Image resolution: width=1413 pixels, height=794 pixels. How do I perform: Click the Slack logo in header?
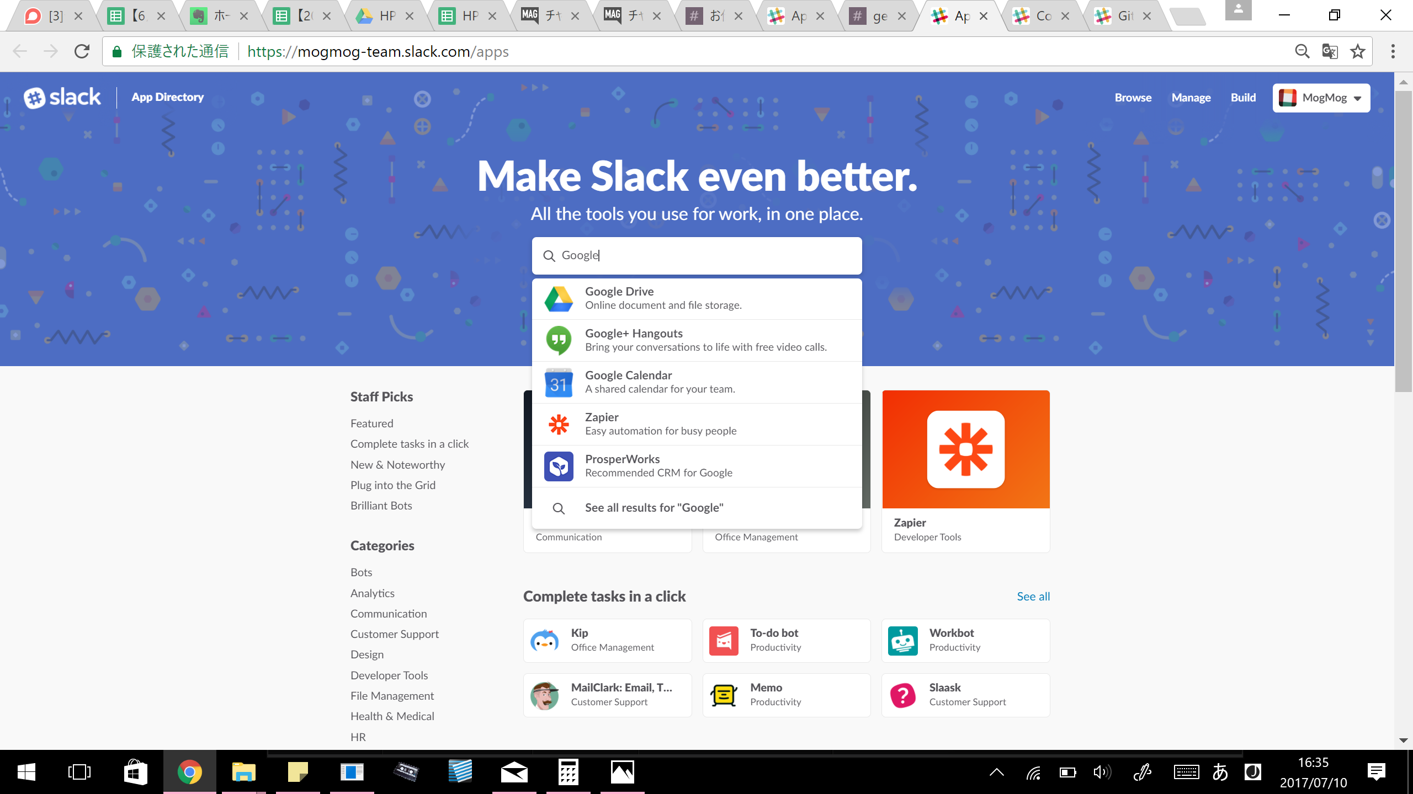(x=62, y=97)
